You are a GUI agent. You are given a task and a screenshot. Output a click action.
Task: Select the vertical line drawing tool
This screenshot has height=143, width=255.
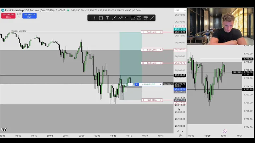tap(95, 18)
